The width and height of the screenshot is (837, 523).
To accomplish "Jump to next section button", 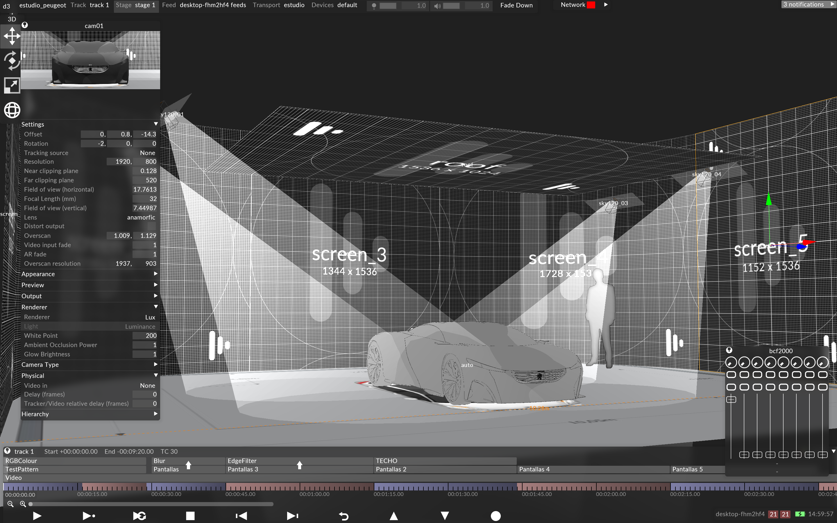I will point(292,516).
